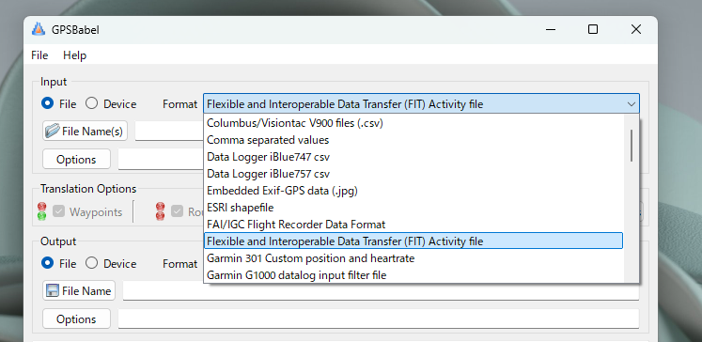Choose ESRI shapefile format
Screen dimensions: 702x342
(413, 208)
